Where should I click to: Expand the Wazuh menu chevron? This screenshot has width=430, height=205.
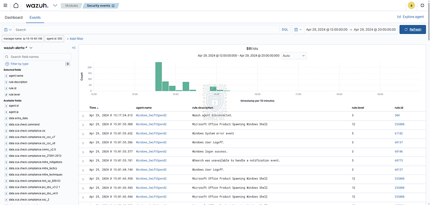point(55,5)
